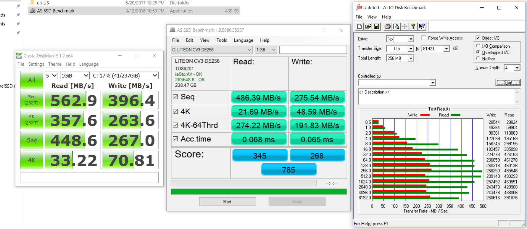Click the ATTO Start button

(x=508, y=83)
